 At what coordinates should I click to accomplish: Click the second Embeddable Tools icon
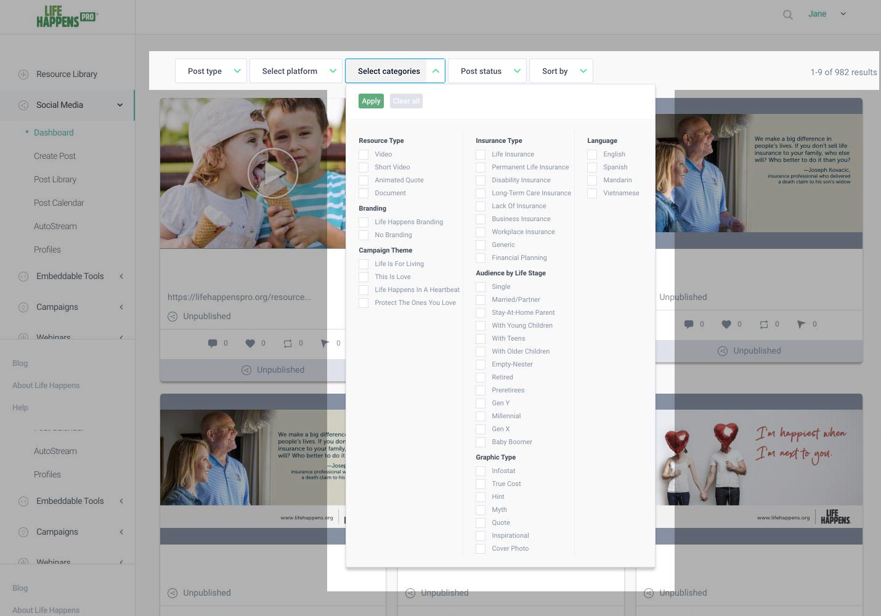point(23,501)
